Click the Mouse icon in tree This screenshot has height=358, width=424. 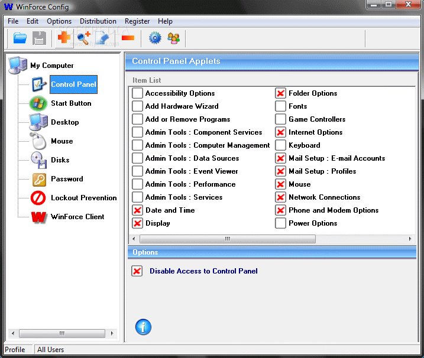point(38,141)
